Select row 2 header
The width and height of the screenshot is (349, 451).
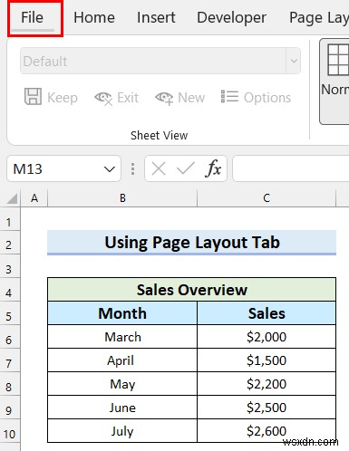tap(10, 243)
